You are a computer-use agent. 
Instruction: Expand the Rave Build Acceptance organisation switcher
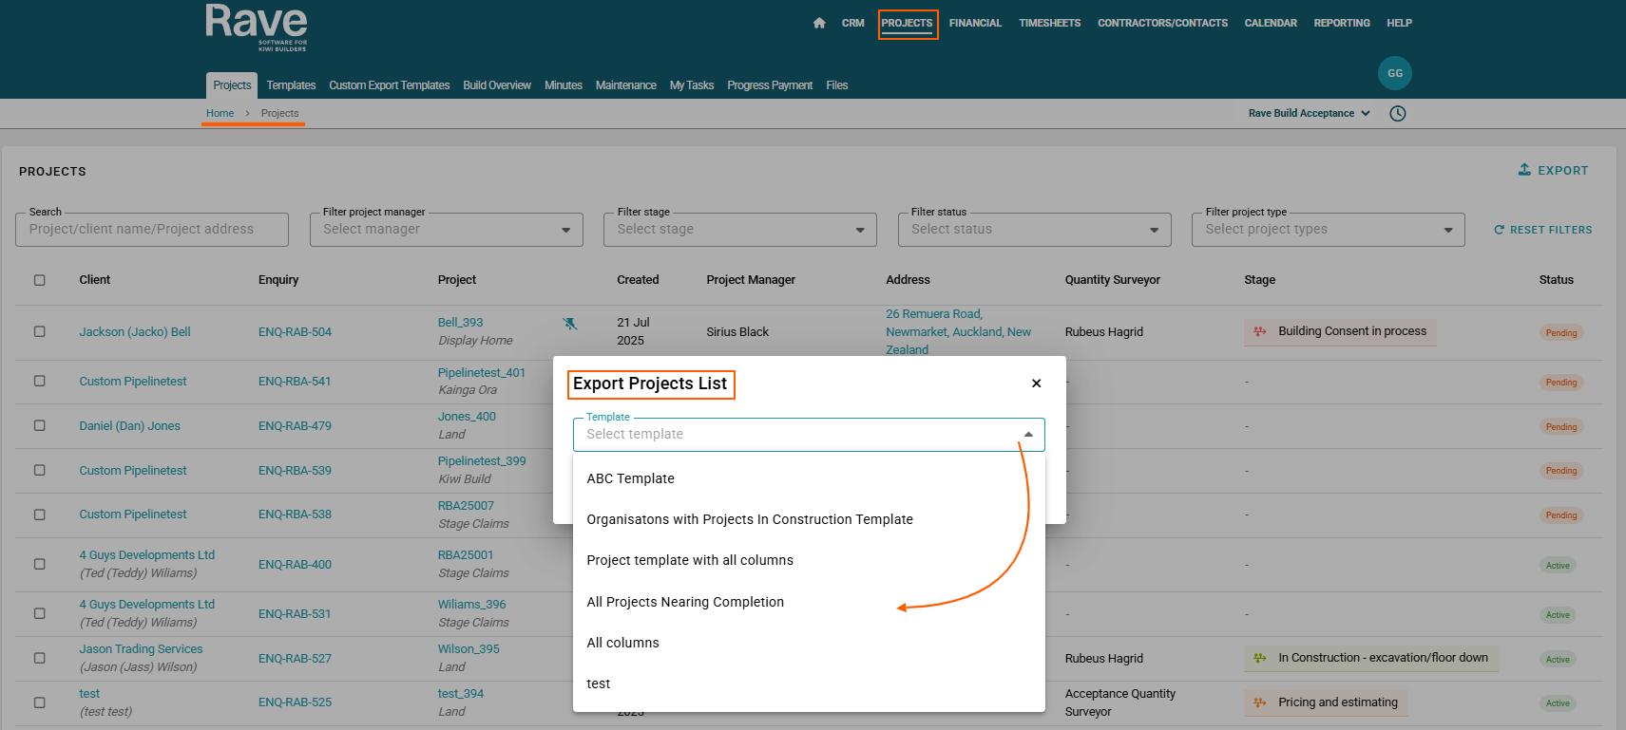click(x=1309, y=113)
